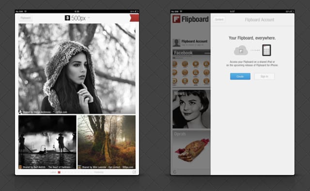Tap the red ribbon bookmark in header corner
This screenshot has height=191, width=310.
coord(135,18)
